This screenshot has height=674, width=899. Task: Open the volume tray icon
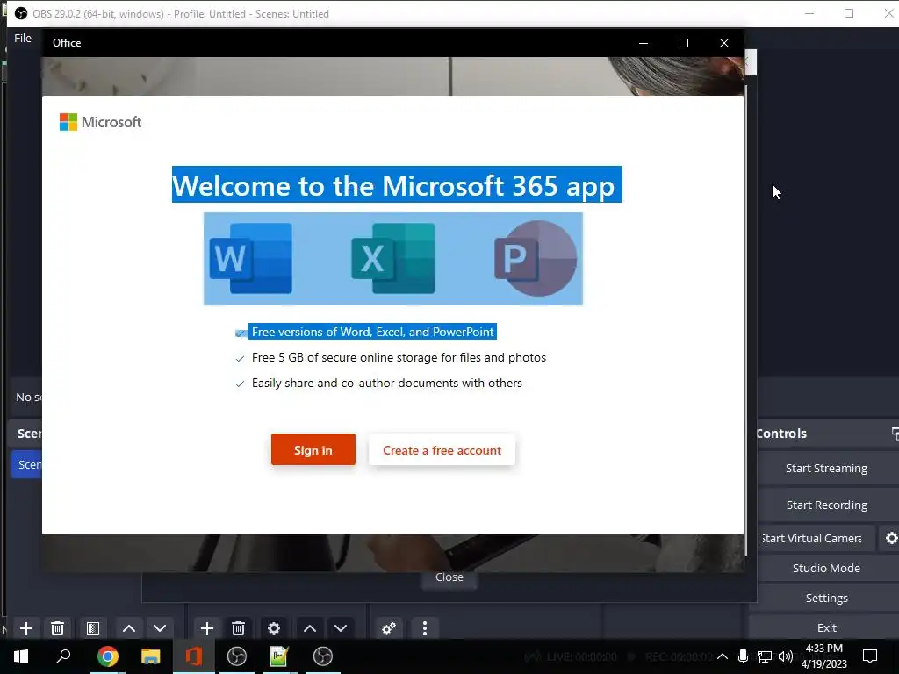click(x=786, y=656)
